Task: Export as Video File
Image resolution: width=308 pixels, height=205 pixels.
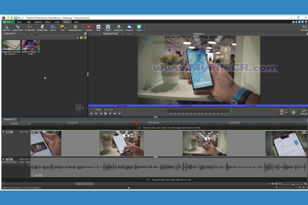Action: click(6, 28)
